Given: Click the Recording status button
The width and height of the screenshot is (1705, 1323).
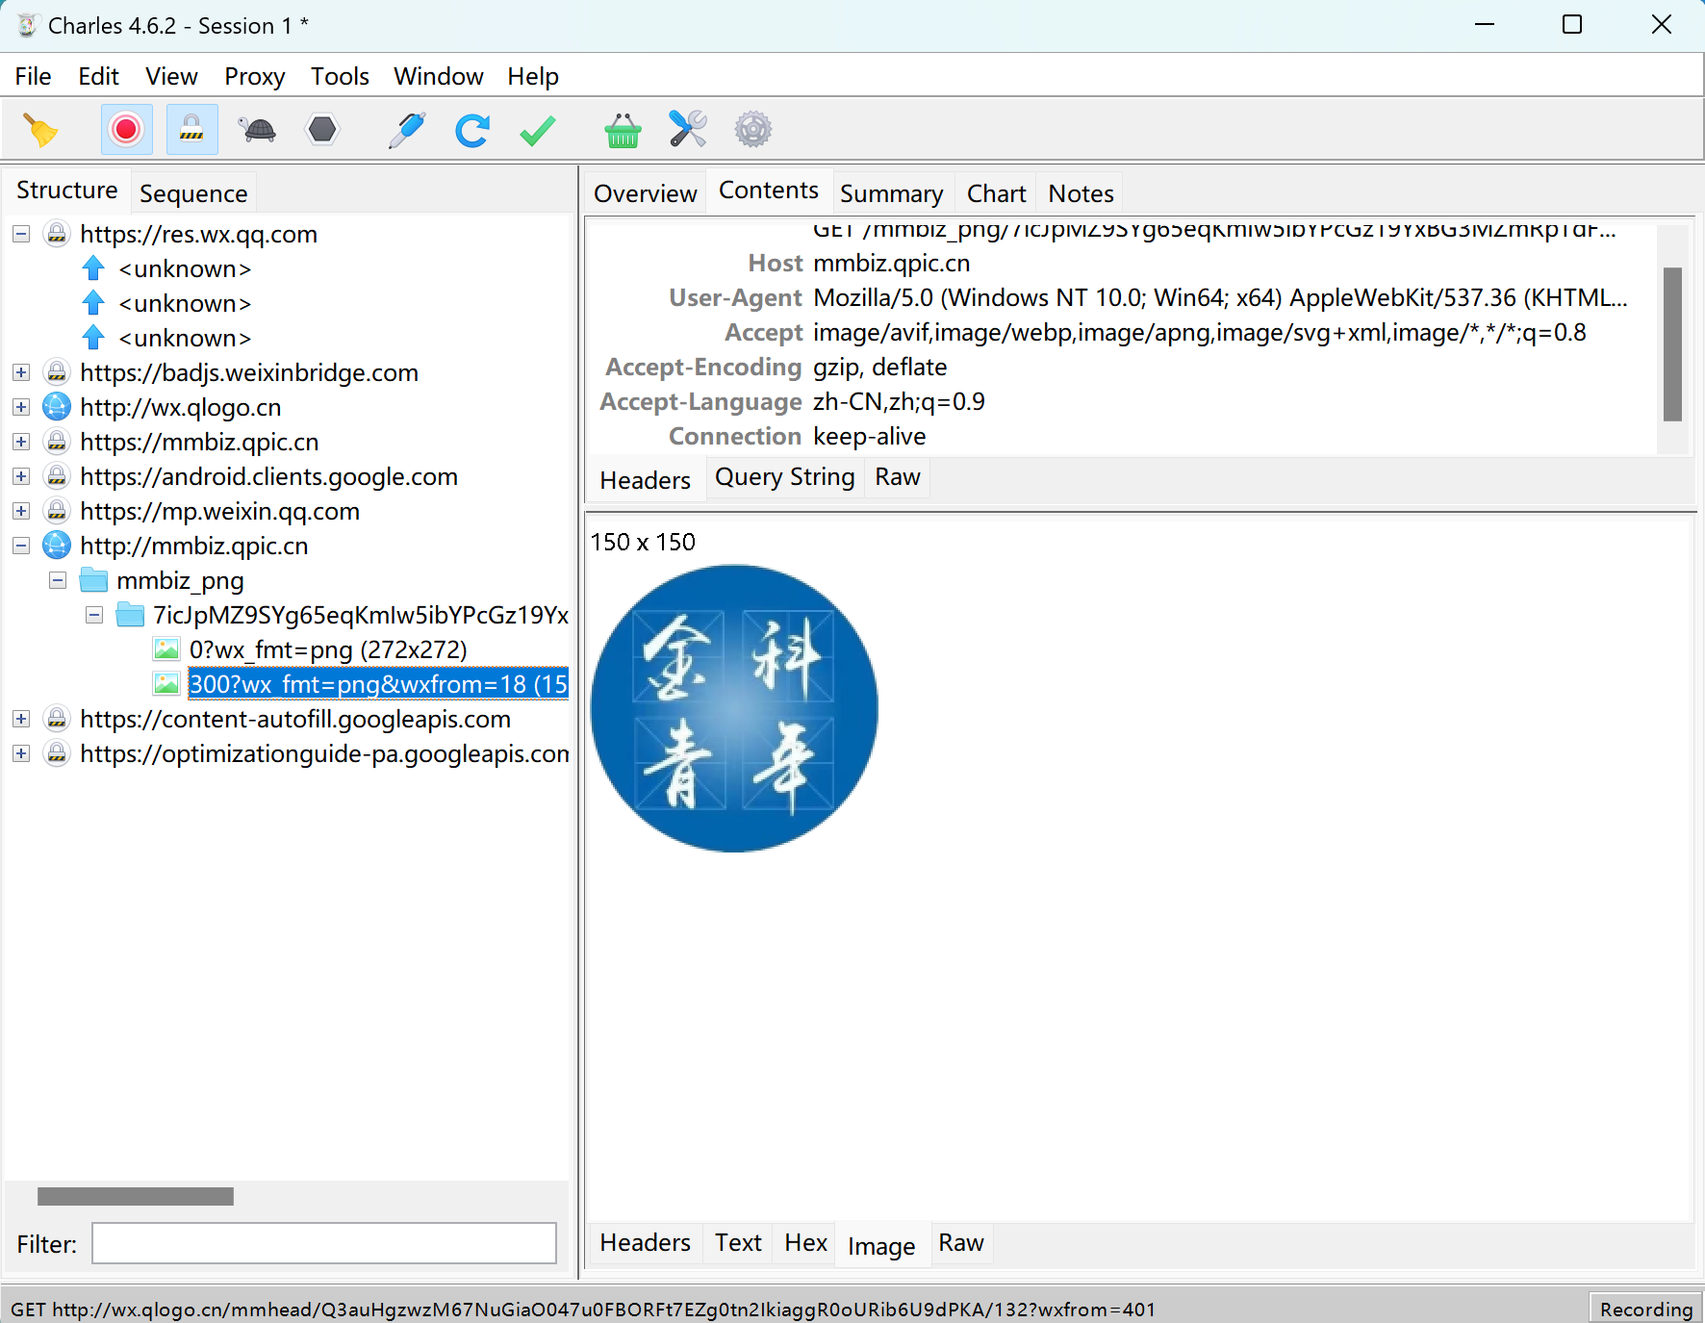Looking at the screenshot, I should click(x=1645, y=1309).
